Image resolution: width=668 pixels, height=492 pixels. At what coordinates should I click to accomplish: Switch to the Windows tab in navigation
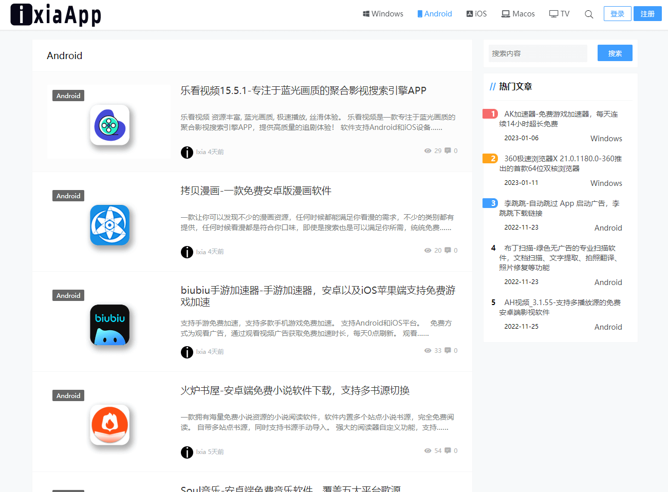(383, 13)
